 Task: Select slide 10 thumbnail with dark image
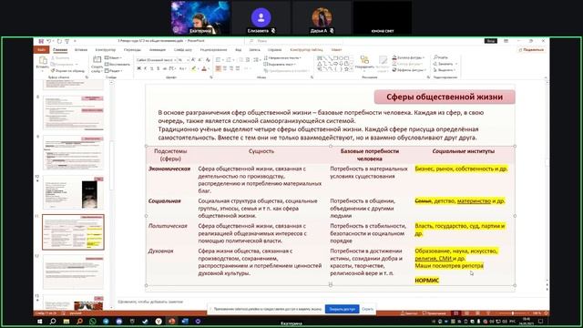pos(73,192)
